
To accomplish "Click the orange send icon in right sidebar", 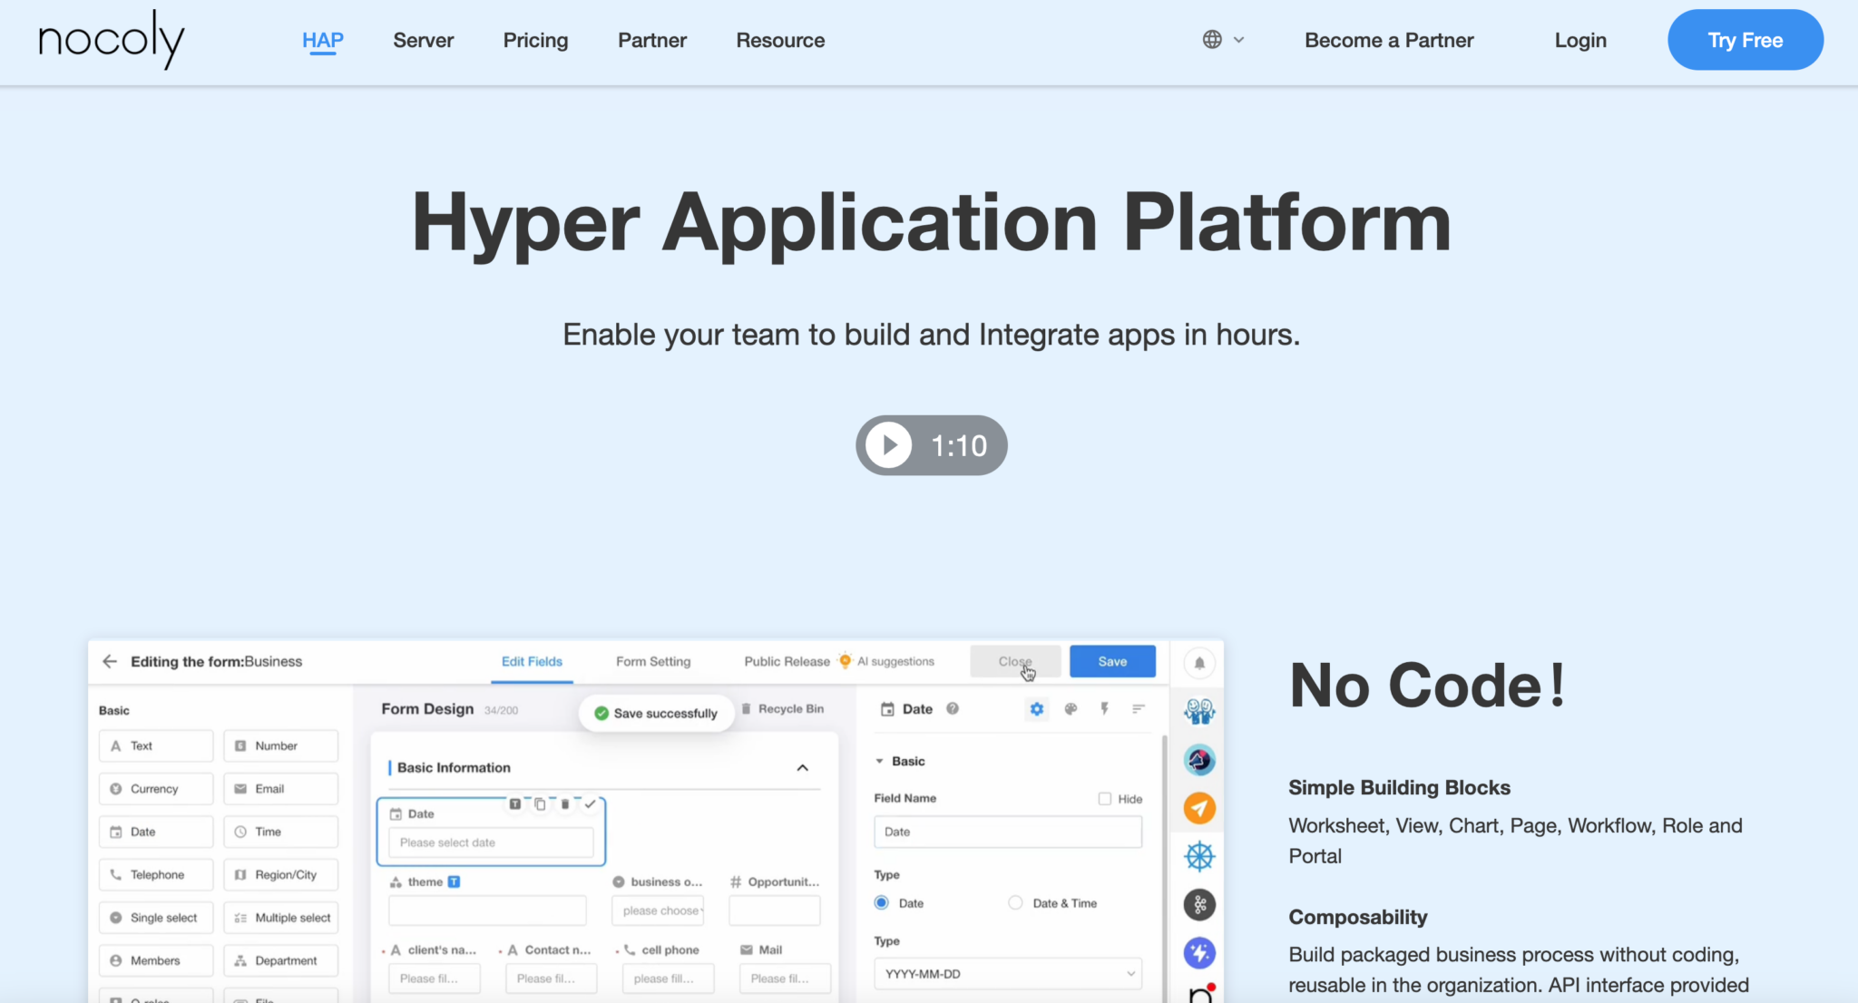I will [1198, 808].
